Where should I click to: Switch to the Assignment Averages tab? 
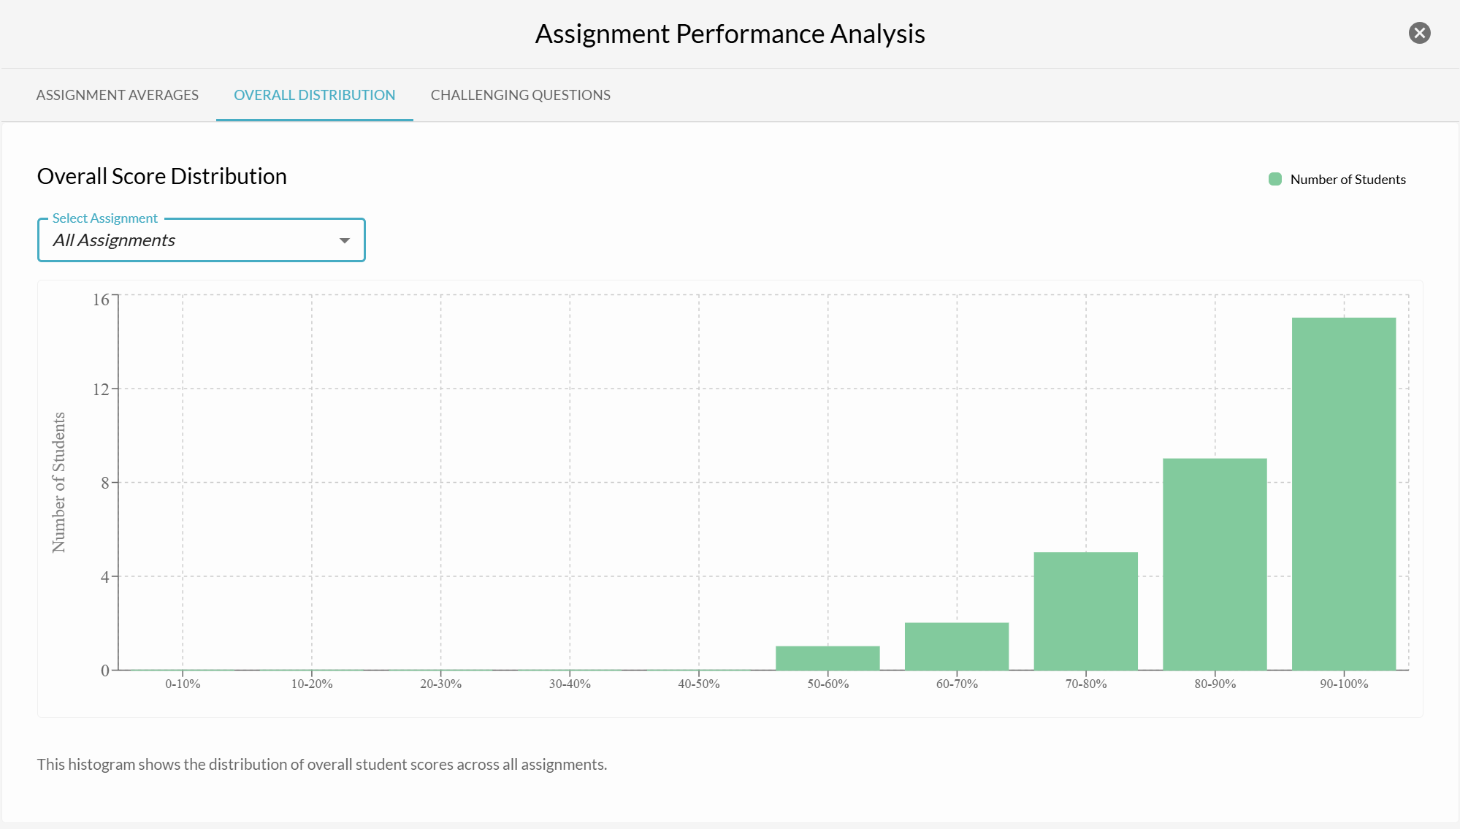[x=118, y=95]
